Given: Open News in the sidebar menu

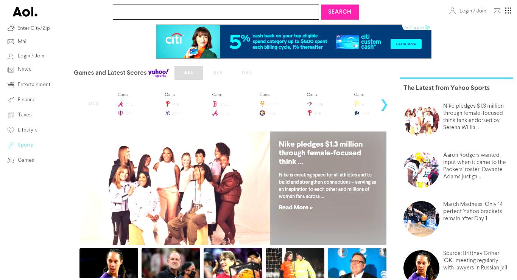Looking at the screenshot, I should point(24,70).
